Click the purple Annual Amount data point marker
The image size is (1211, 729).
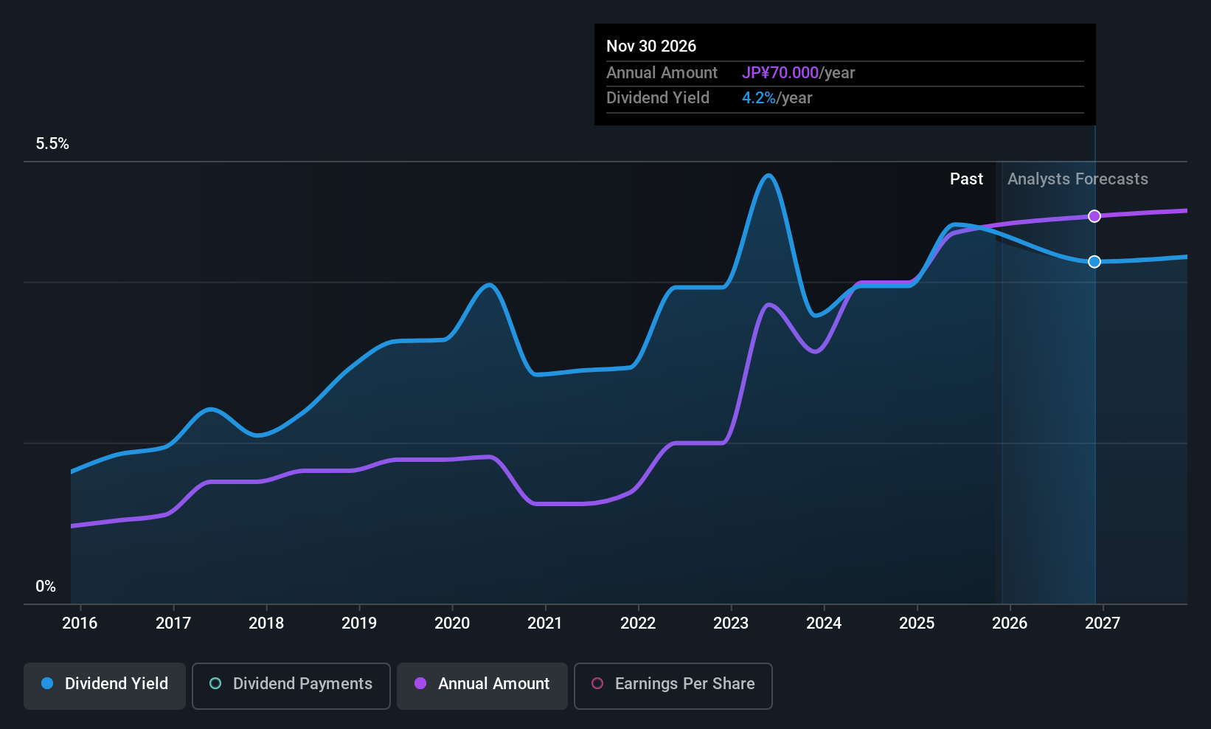[1094, 216]
